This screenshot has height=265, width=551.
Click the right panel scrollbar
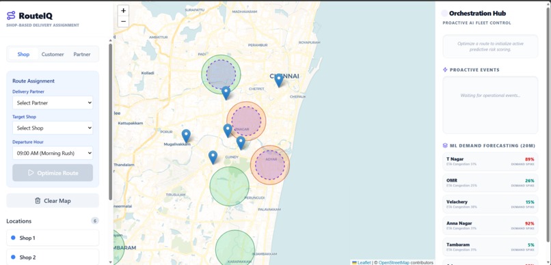548,124
